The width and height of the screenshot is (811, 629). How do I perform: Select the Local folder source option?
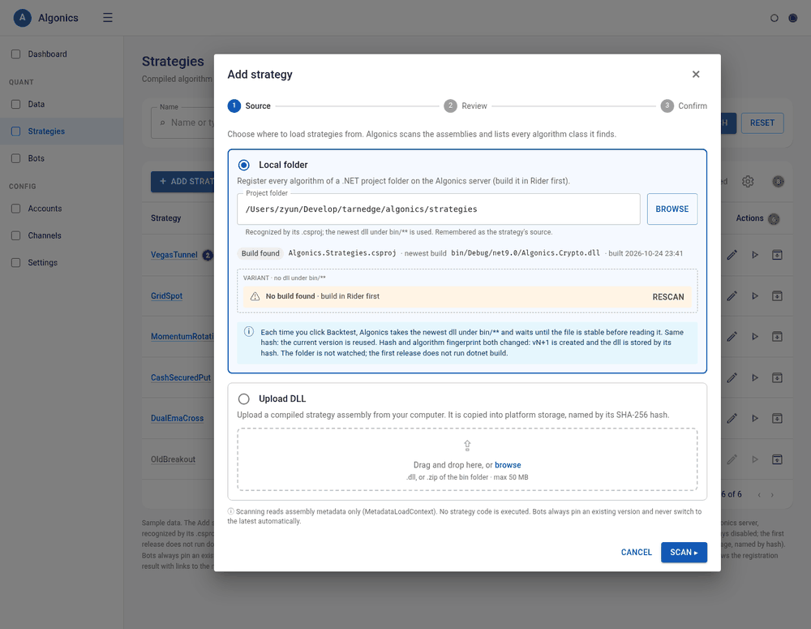(x=243, y=165)
